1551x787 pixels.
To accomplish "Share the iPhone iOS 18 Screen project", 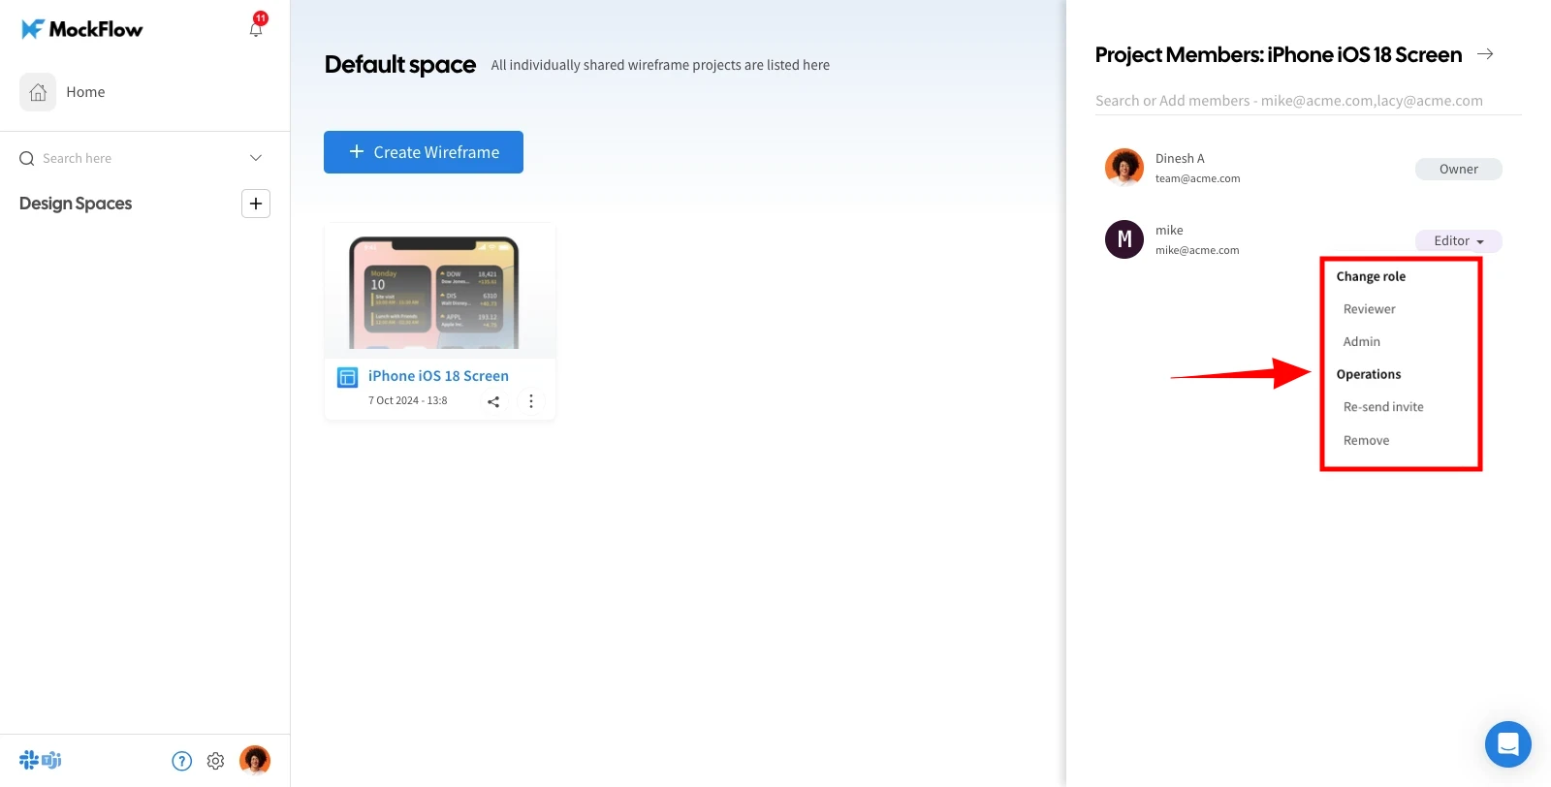I will click(x=493, y=401).
